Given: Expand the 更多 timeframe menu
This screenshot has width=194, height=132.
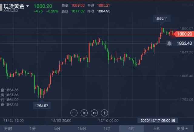Looking at the screenshot, I should pos(182,129).
